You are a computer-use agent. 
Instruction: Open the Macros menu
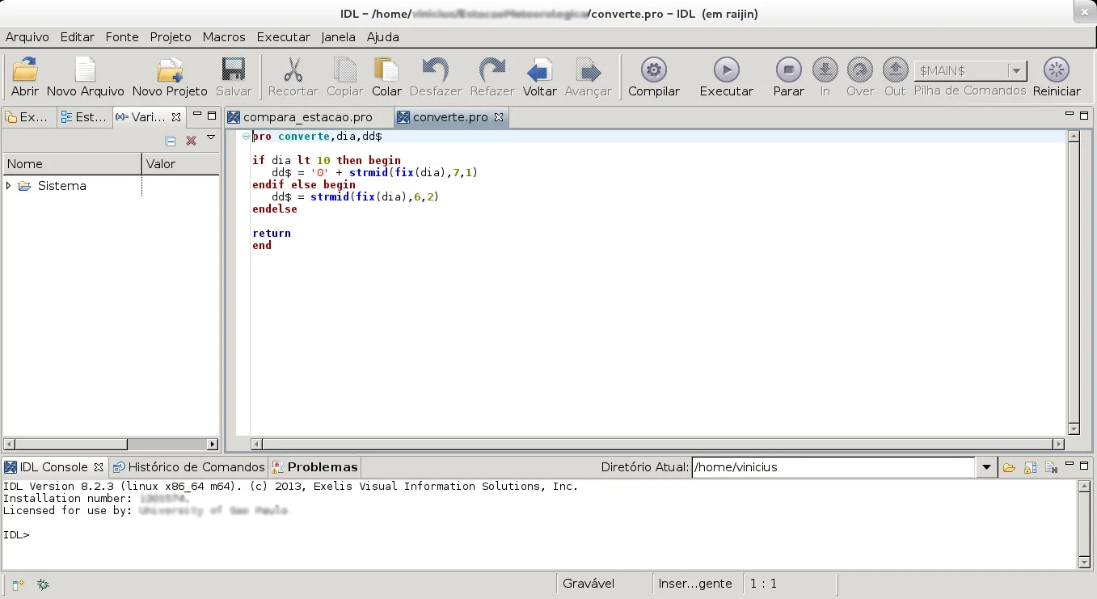(x=224, y=37)
